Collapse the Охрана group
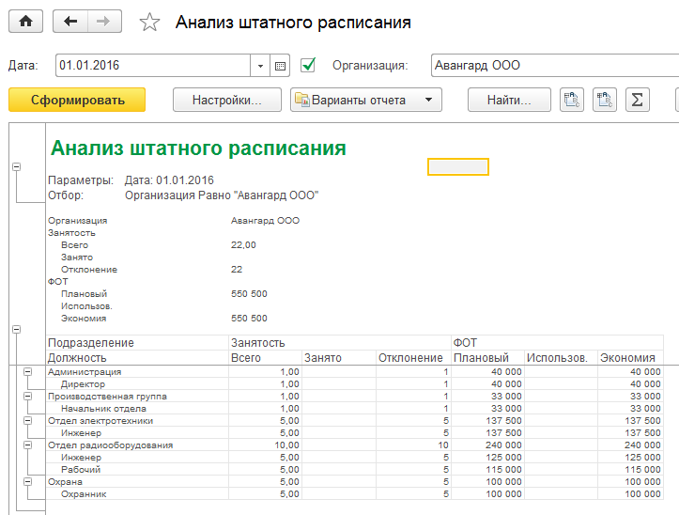 click(28, 482)
